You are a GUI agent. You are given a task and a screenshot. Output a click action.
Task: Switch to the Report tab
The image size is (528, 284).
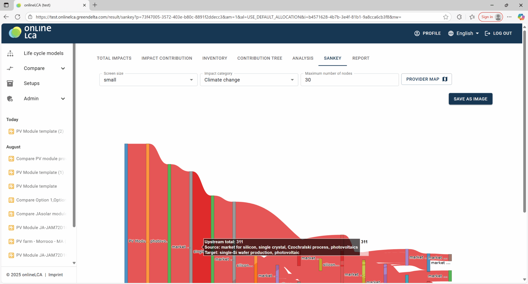tap(361, 58)
